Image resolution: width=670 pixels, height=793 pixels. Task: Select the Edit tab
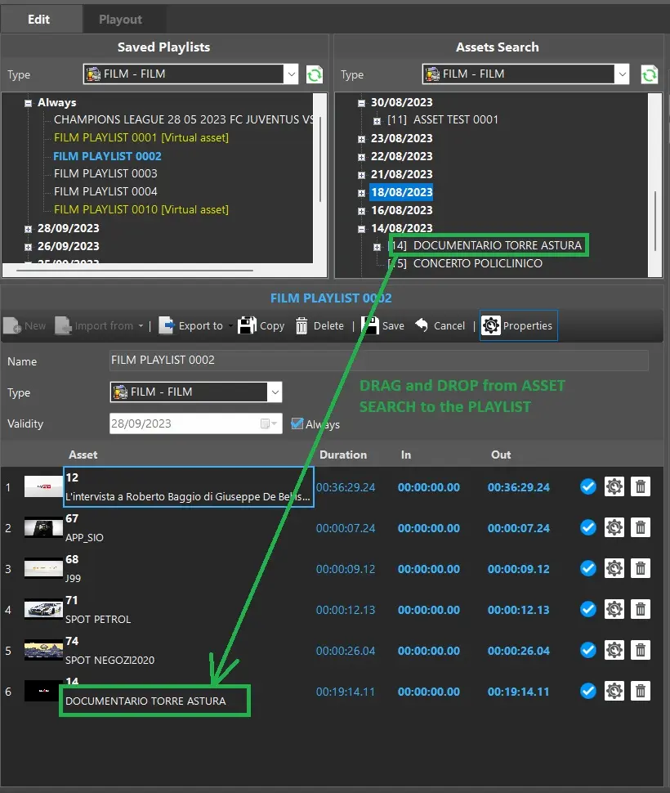[x=39, y=20]
